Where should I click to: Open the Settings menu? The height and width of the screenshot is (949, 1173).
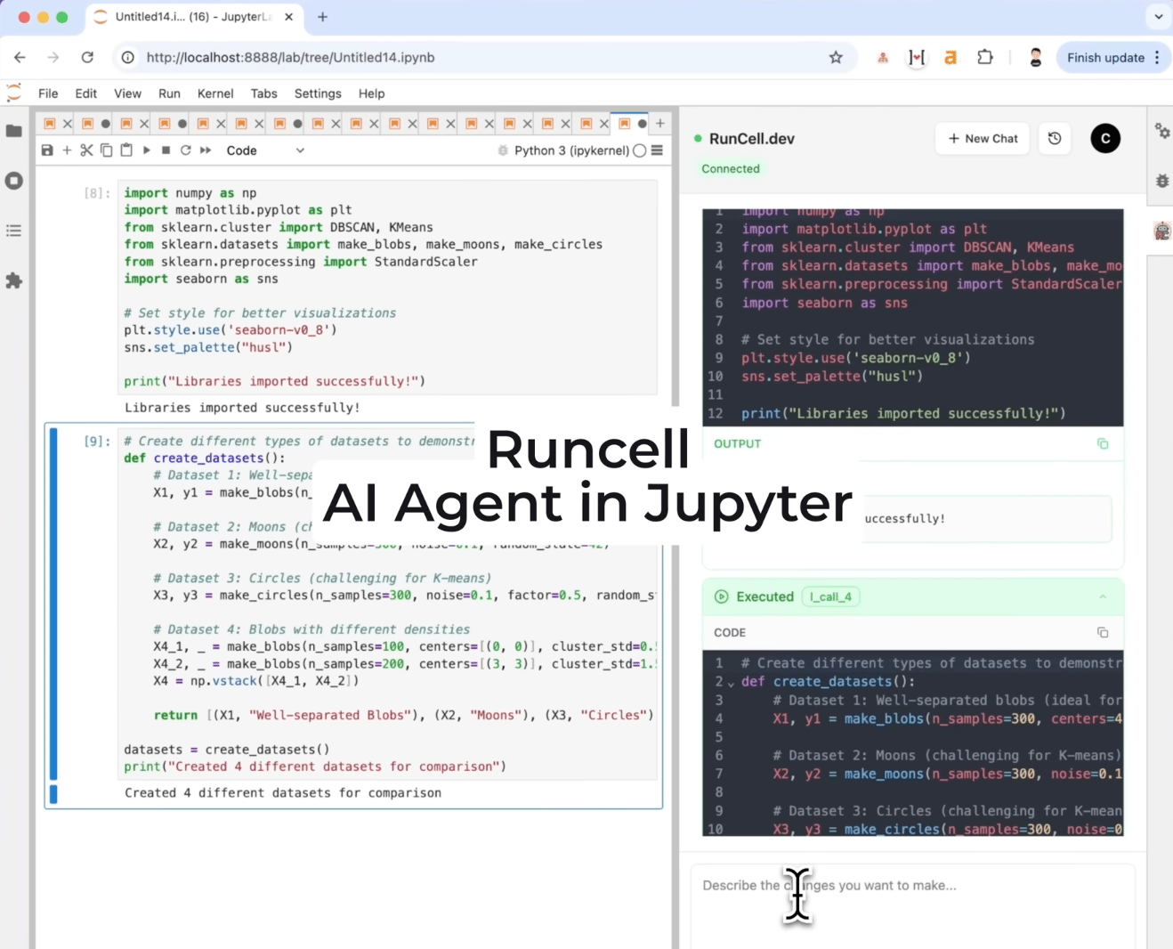pos(318,93)
